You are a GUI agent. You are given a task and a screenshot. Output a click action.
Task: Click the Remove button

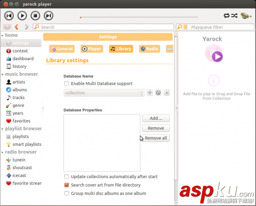156,128
